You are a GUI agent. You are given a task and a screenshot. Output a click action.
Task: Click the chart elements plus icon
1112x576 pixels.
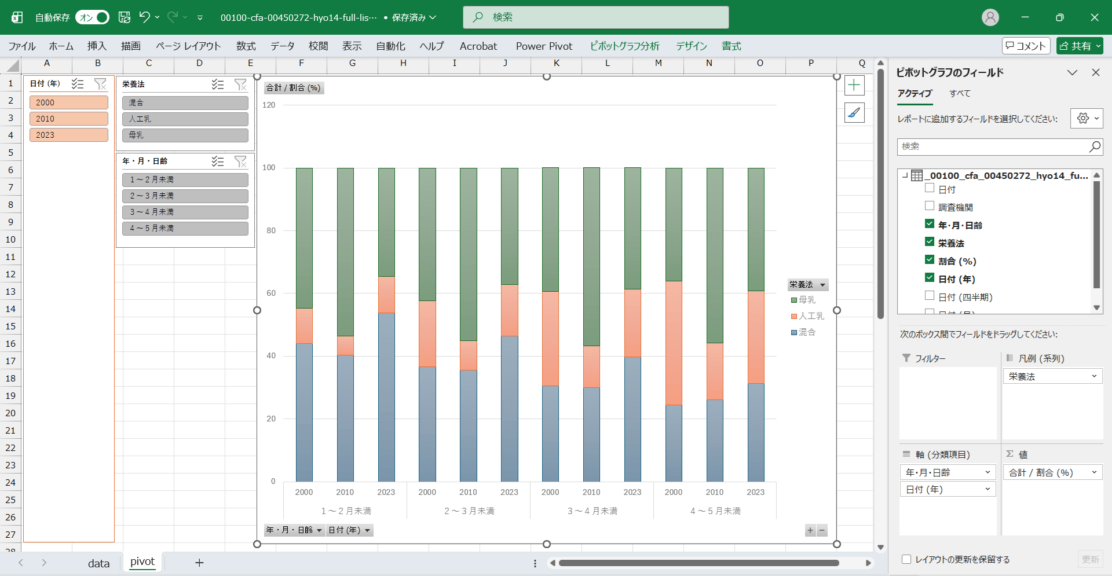pos(854,86)
